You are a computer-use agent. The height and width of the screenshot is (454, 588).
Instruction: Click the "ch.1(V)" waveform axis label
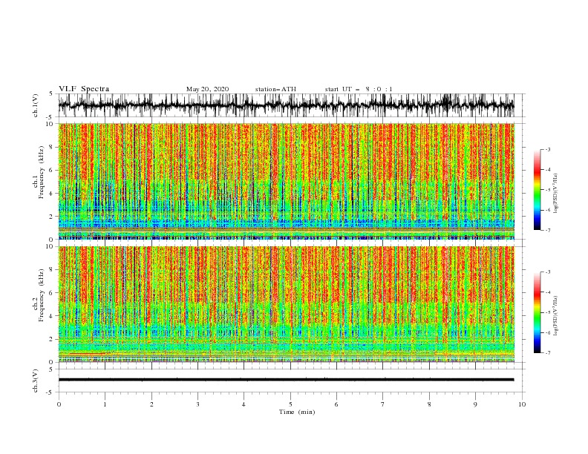coord(36,105)
